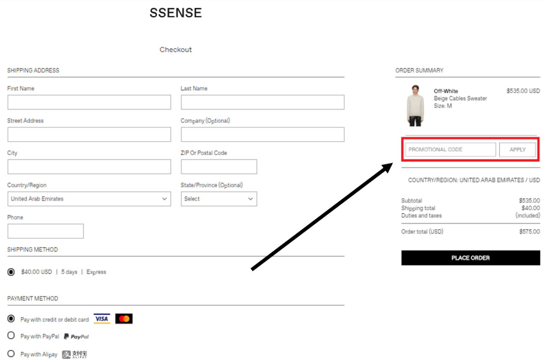Click the SSENSE logo
Image resolution: width=548 pixels, height=364 pixels.
176,12
